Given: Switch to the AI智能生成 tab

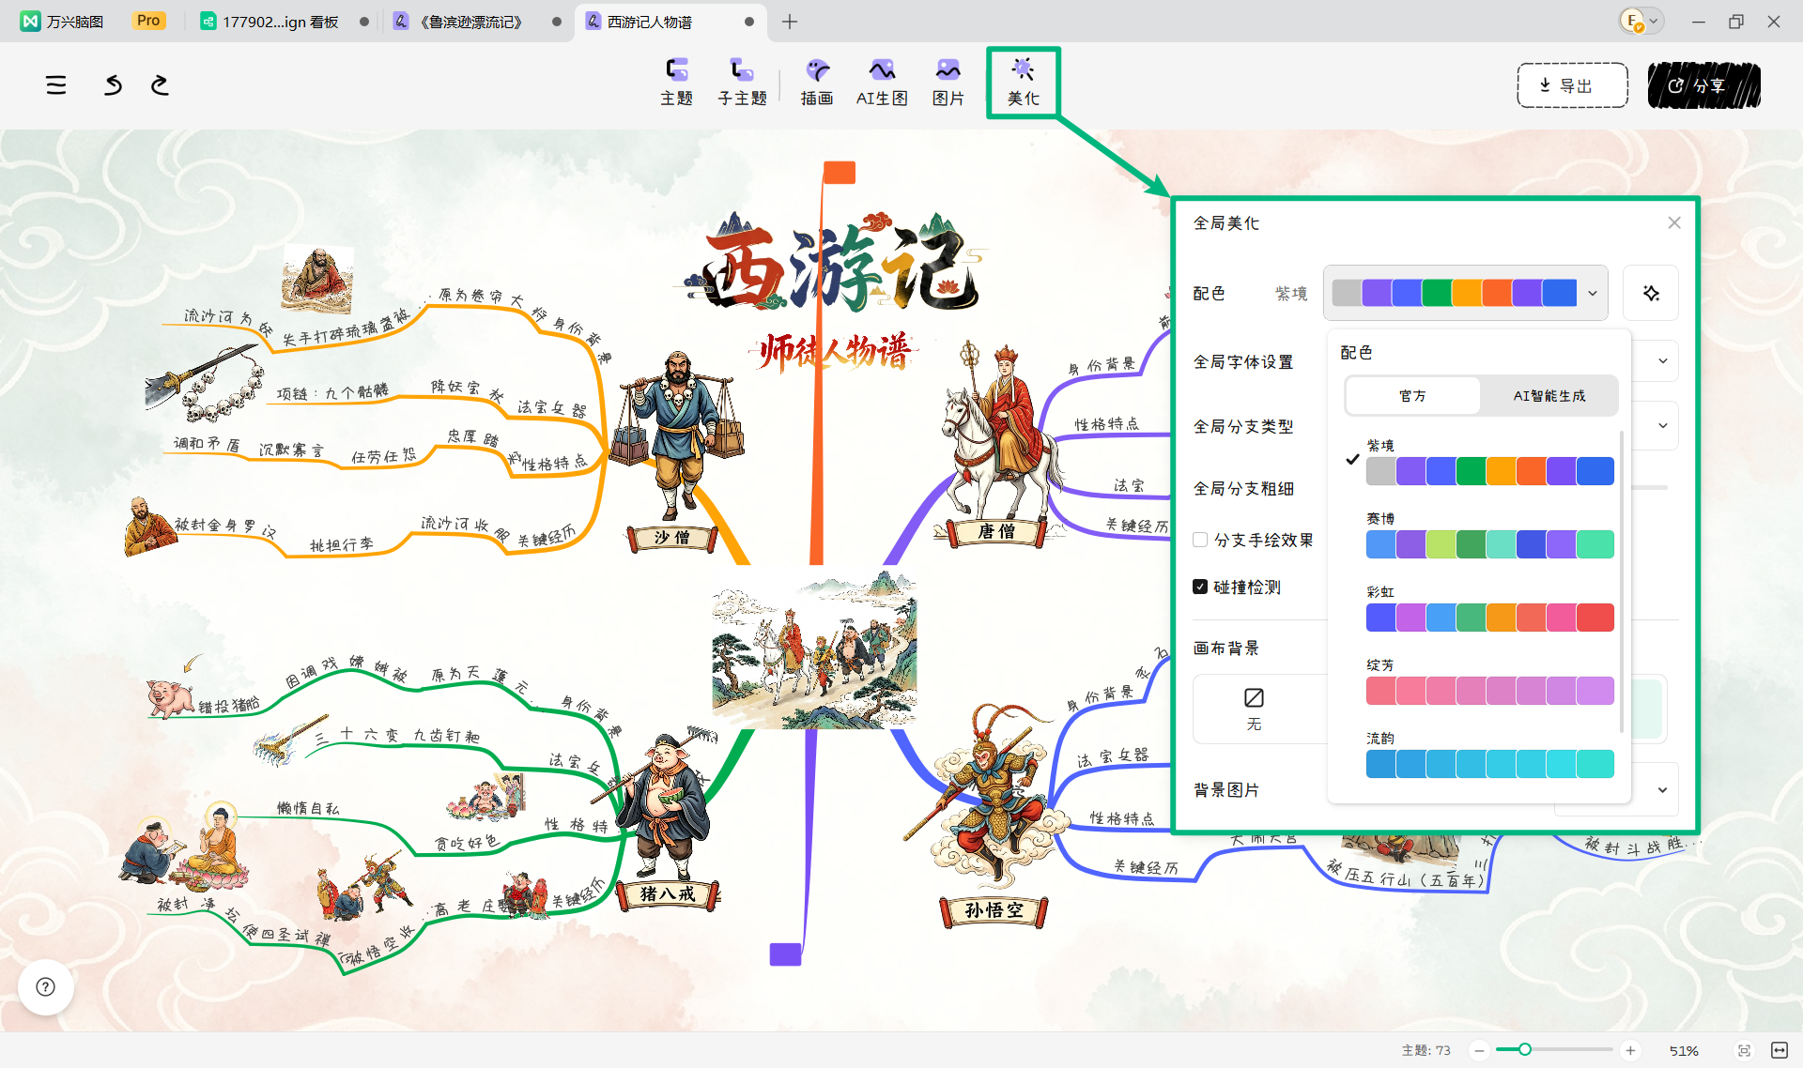Looking at the screenshot, I should click(x=1549, y=396).
